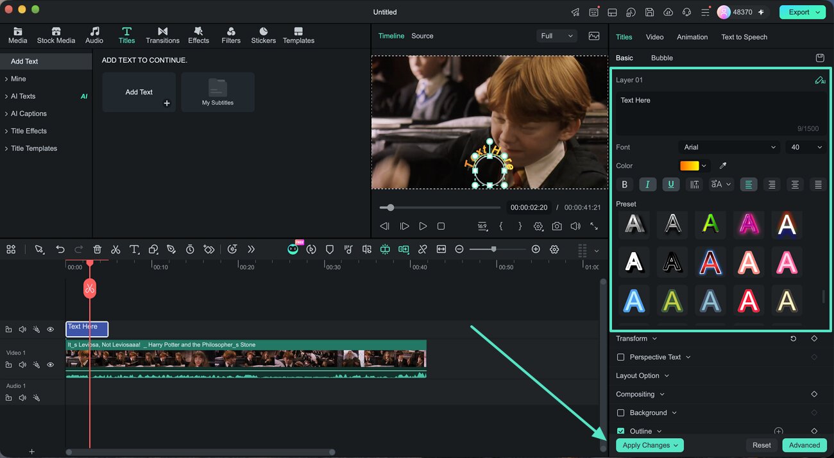Click the eyedropper color picker
The height and width of the screenshot is (458, 834).
click(x=723, y=165)
